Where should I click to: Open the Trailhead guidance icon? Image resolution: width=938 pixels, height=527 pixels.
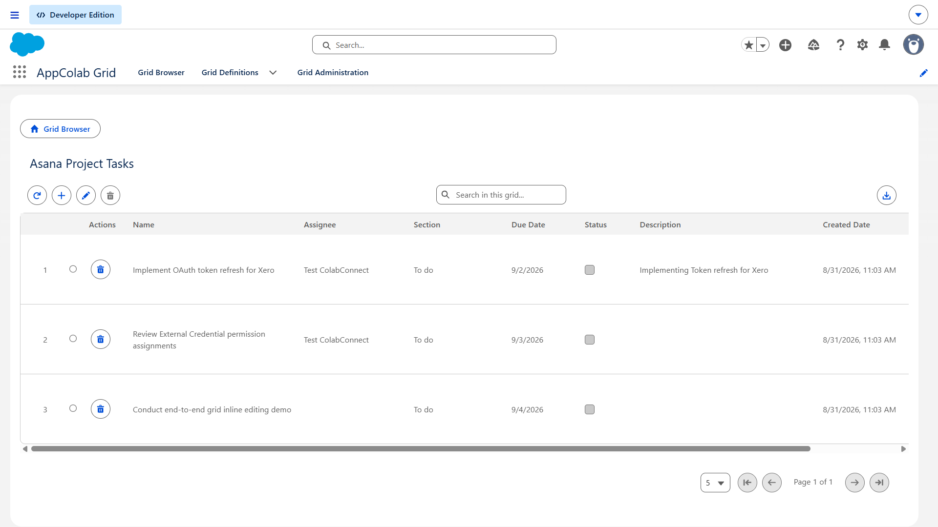[813, 45]
